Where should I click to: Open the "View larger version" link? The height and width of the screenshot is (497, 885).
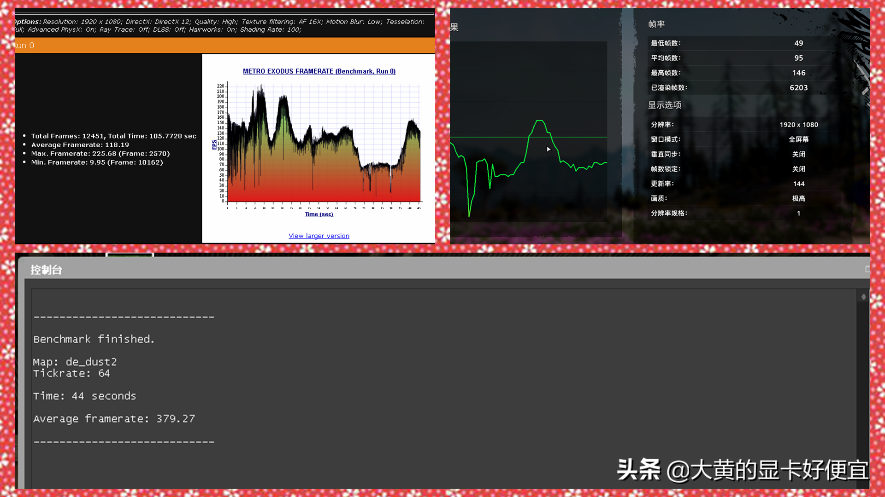319,236
